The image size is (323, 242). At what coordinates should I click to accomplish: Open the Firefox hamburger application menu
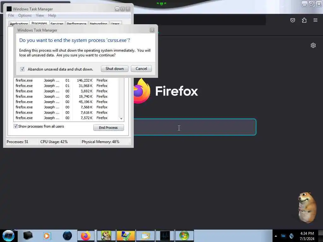click(x=315, y=20)
